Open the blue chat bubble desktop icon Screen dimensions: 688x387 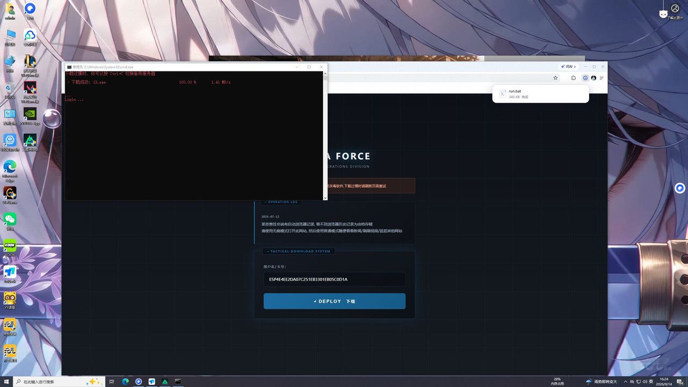pyautogui.click(x=30, y=11)
